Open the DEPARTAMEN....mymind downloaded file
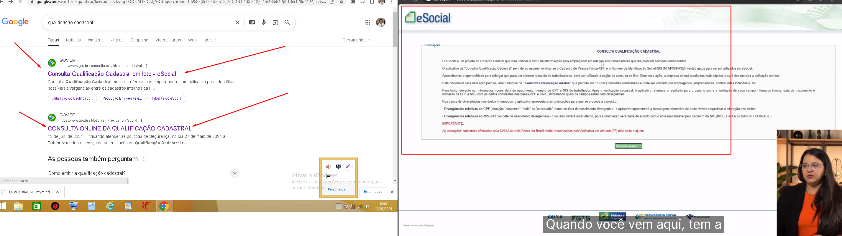 pyautogui.click(x=29, y=192)
